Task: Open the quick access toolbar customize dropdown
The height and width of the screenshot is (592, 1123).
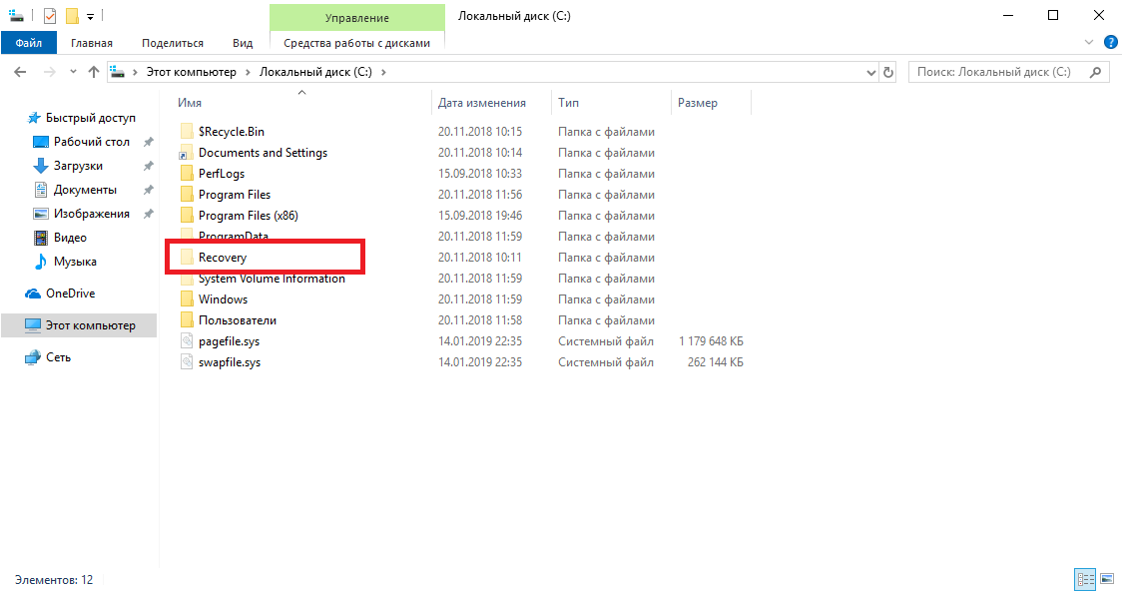Action: pyautogui.click(x=90, y=16)
